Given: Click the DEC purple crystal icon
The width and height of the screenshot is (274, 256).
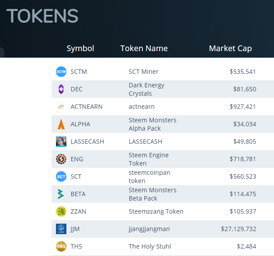Looking at the screenshot, I should click(61, 89).
